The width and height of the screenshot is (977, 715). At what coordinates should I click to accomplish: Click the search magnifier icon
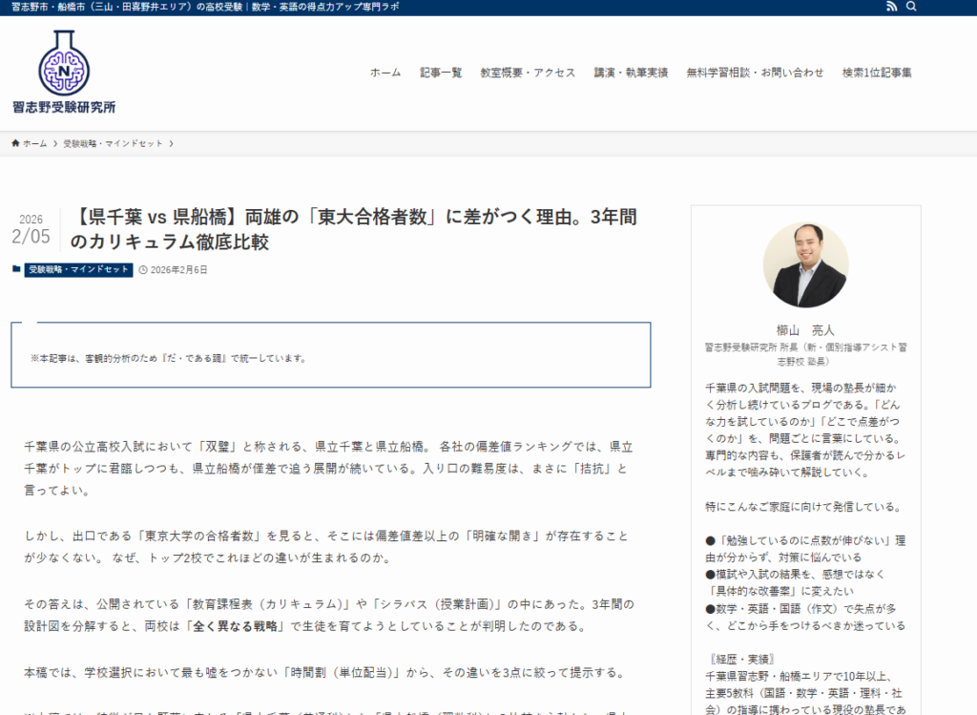(x=911, y=7)
